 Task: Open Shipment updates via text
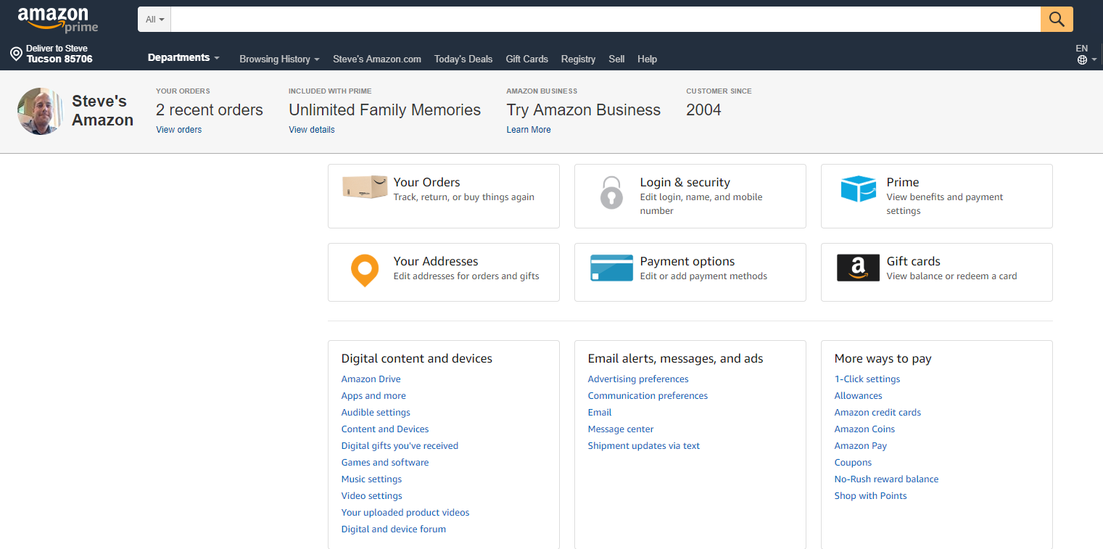click(x=644, y=446)
